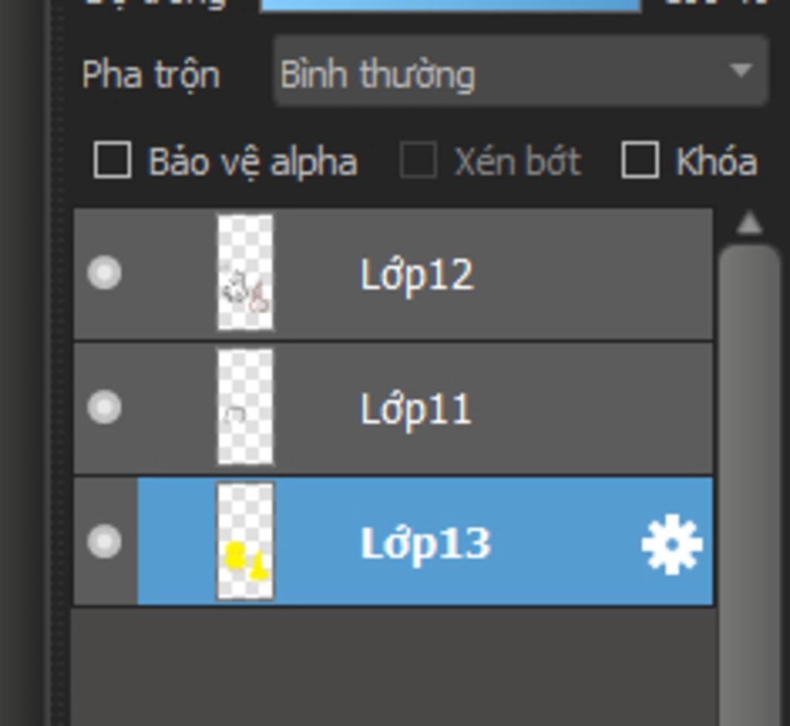This screenshot has height=726, width=790.
Task: Click the Bảo vệ alpha label text
Action: coord(253,162)
